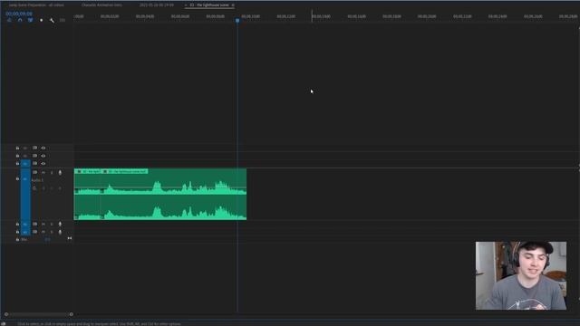Click the blue playhead timecode display
The image size is (580, 326).
tap(19, 14)
